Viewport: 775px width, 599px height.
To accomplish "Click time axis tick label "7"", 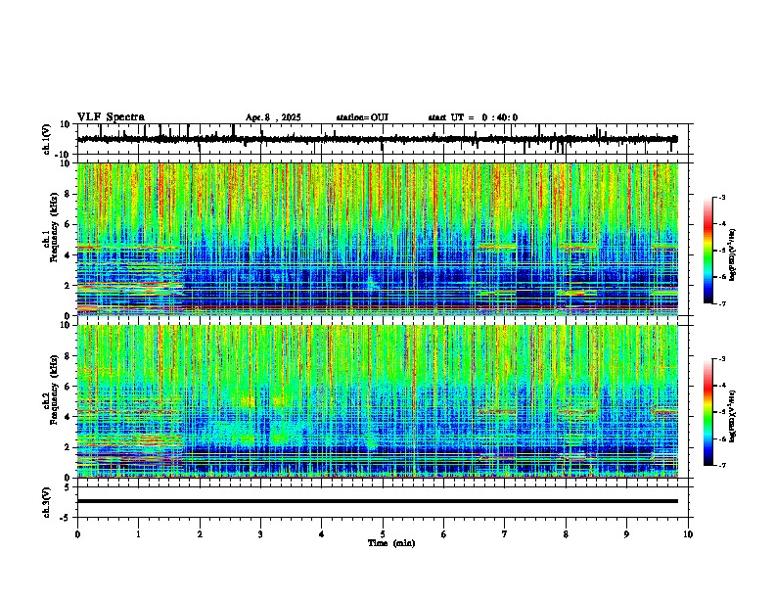I will coord(505,534).
